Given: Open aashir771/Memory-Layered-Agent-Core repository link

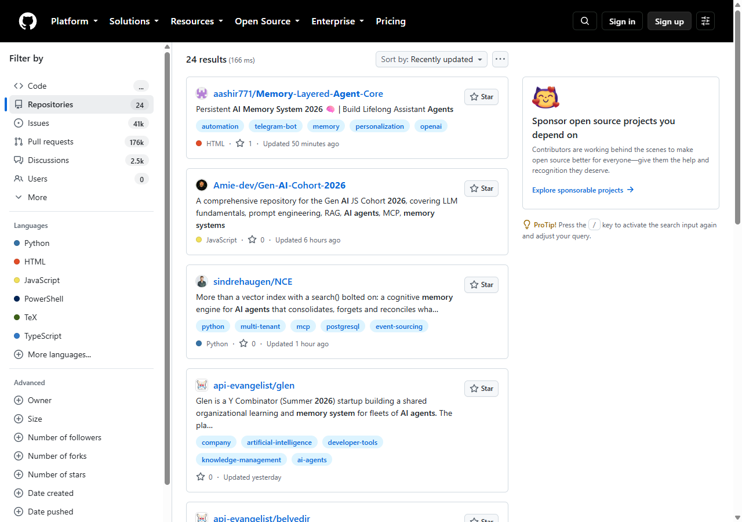Looking at the screenshot, I should tap(298, 93).
